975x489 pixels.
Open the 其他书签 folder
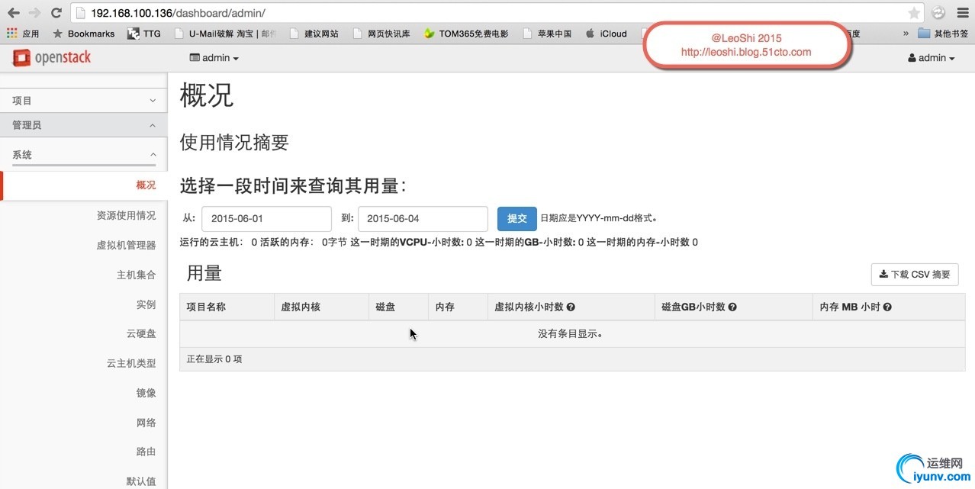[x=944, y=34]
